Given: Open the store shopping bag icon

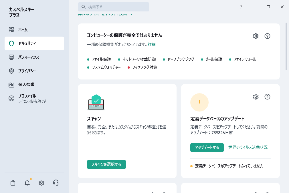Looking at the screenshot, I should pyautogui.click(x=13, y=183).
